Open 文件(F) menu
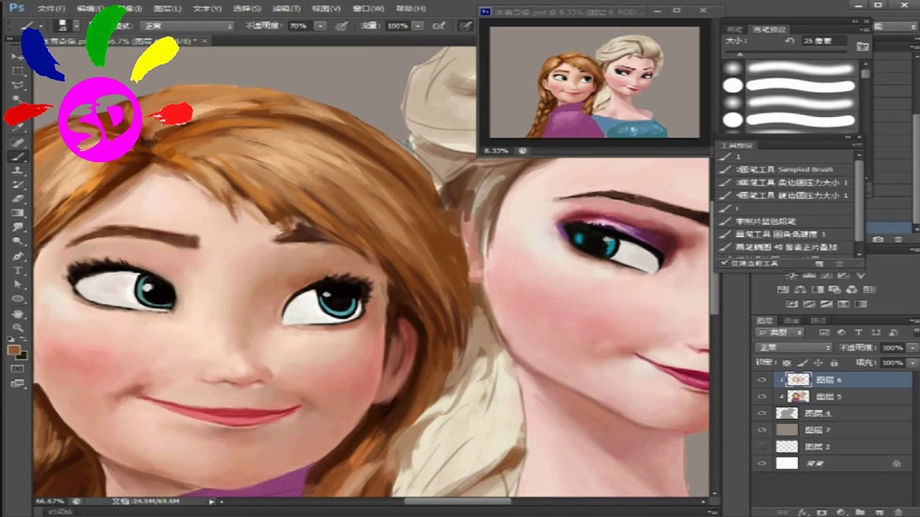Image resolution: width=920 pixels, height=517 pixels. pos(51,9)
